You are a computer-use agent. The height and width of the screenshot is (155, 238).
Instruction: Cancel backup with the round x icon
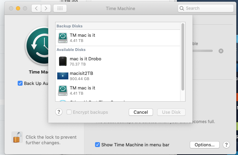(x=221, y=51)
